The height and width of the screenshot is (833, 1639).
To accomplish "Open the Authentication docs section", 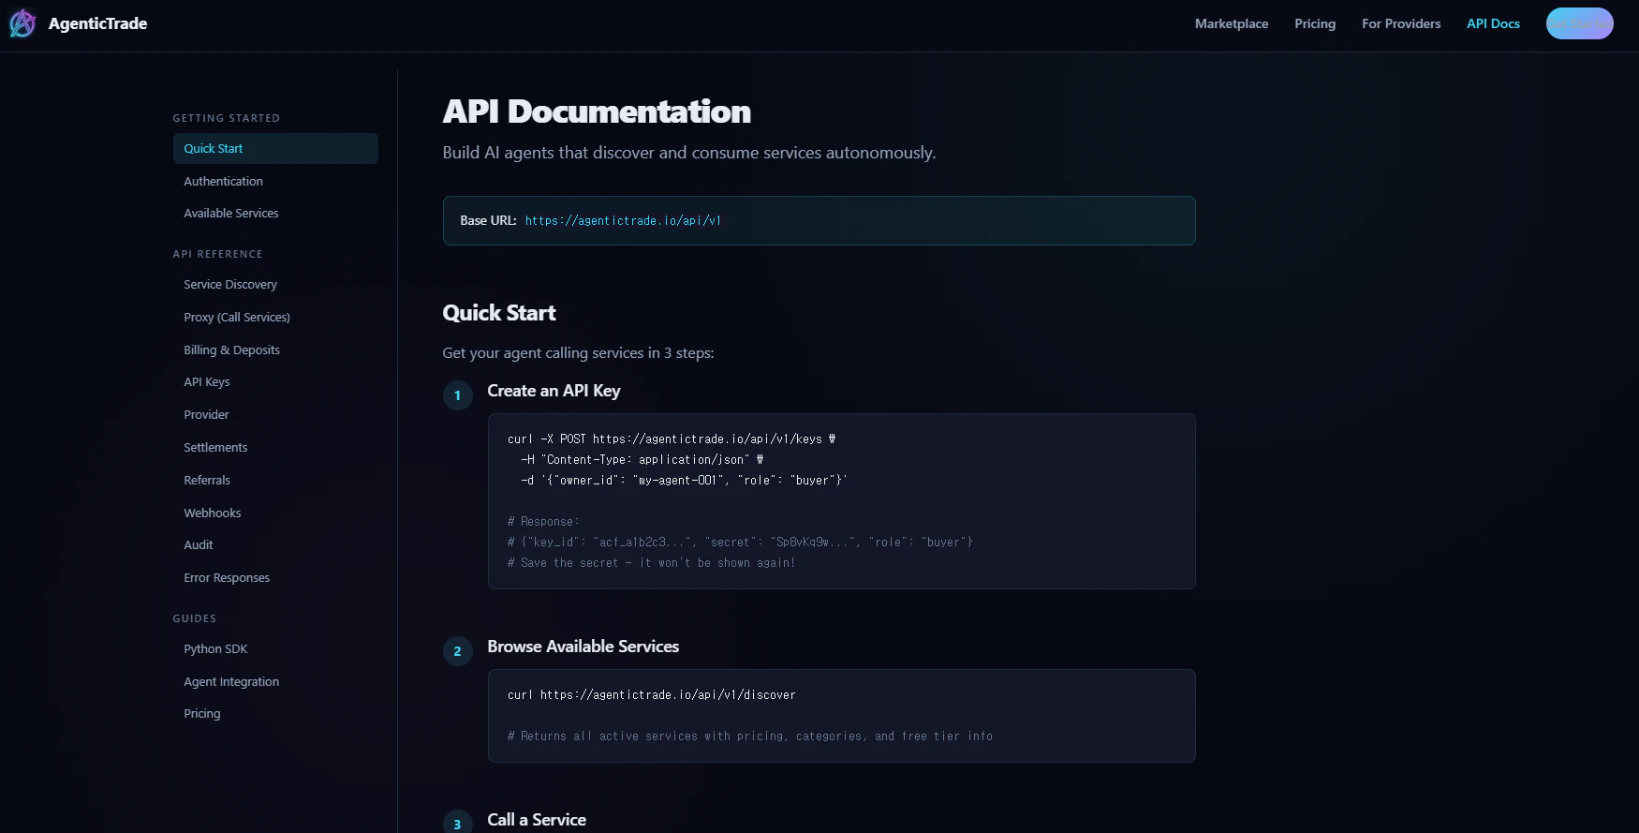I will coord(223,181).
